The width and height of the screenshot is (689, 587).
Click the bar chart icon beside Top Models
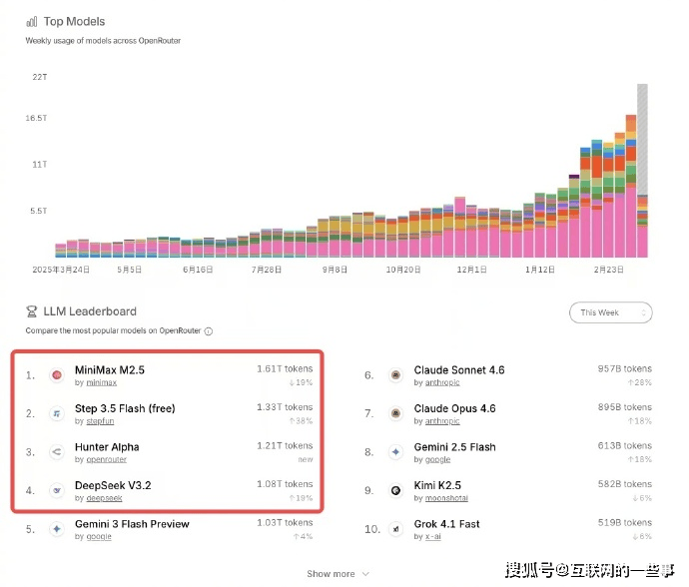[x=32, y=22]
